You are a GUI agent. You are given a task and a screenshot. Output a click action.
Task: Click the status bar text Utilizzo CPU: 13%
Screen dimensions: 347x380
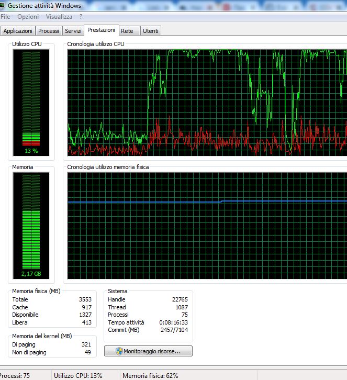point(78,375)
